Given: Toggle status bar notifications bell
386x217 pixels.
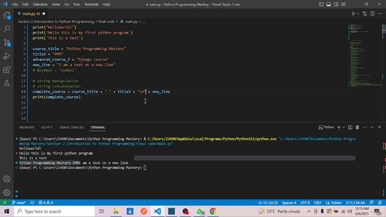Looking at the screenshot, I should [380, 203].
